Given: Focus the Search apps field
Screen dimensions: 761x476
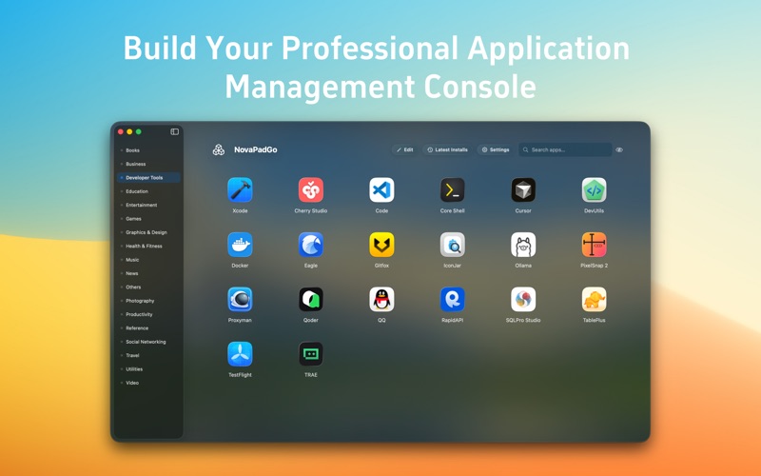Looking at the screenshot, I should (565, 149).
